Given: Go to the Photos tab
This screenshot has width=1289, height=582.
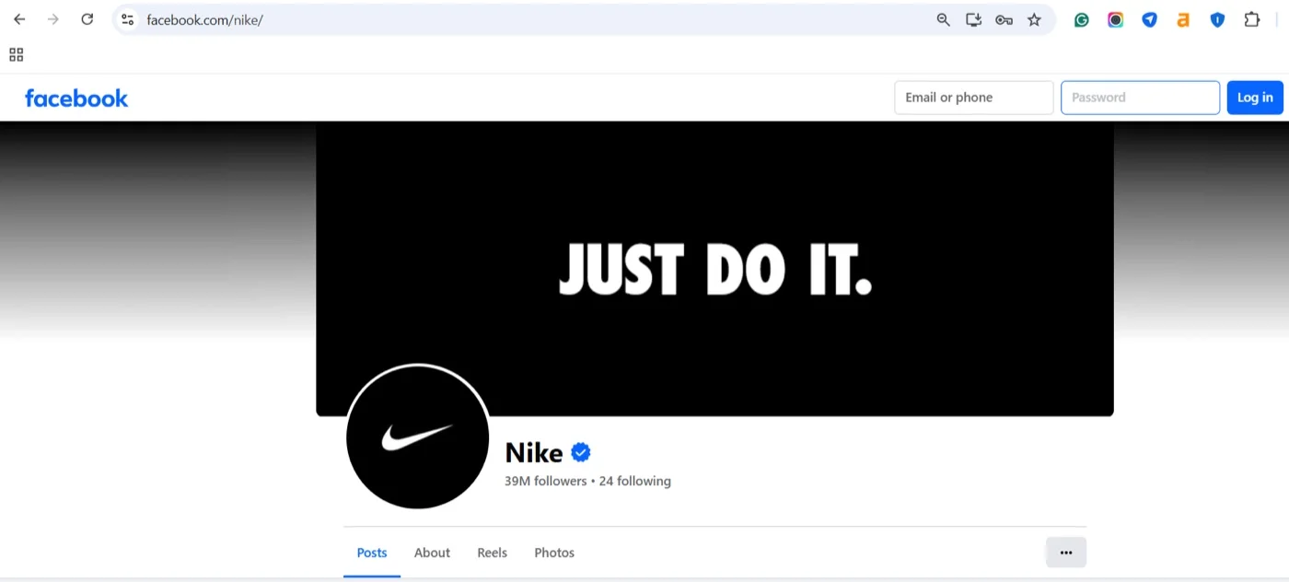Looking at the screenshot, I should (554, 553).
